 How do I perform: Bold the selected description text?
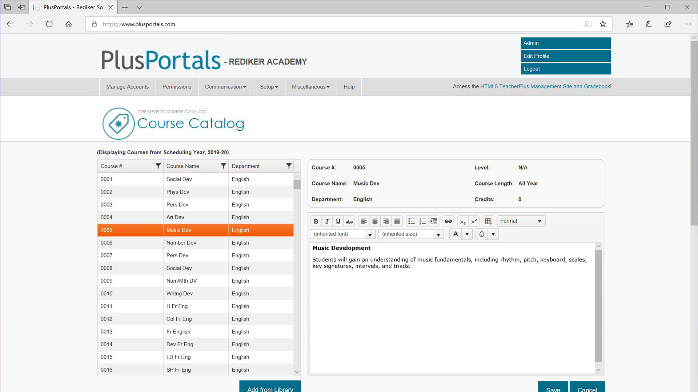tap(316, 221)
